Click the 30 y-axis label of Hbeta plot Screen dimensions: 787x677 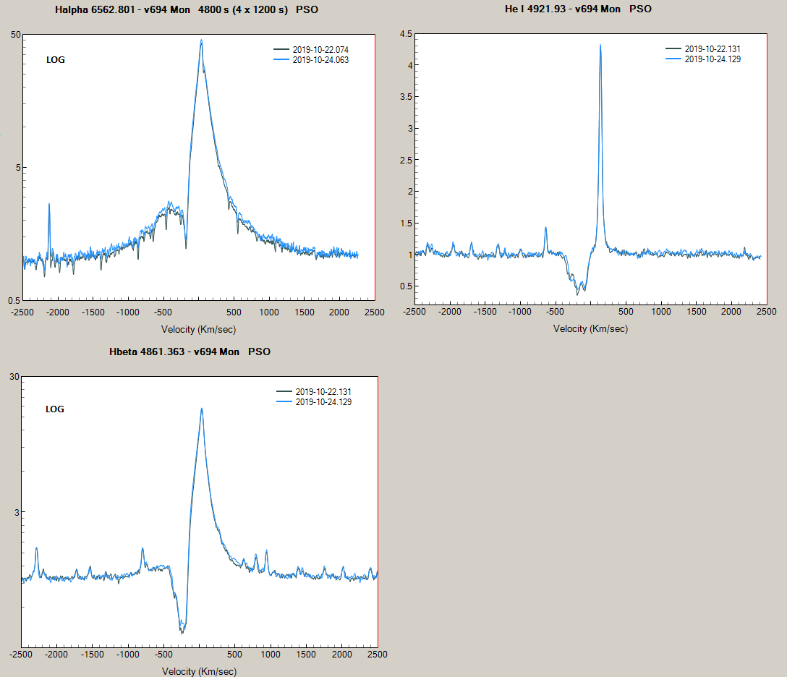pos(12,377)
